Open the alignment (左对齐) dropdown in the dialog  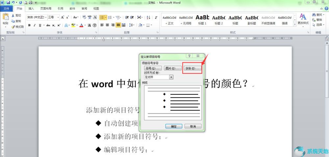click(x=171, y=77)
